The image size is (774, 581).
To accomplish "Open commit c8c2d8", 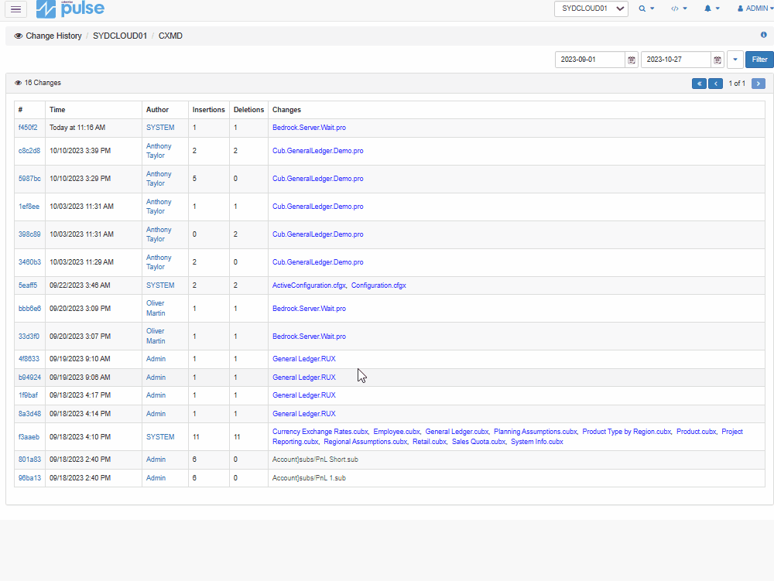I will [x=29, y=150].
